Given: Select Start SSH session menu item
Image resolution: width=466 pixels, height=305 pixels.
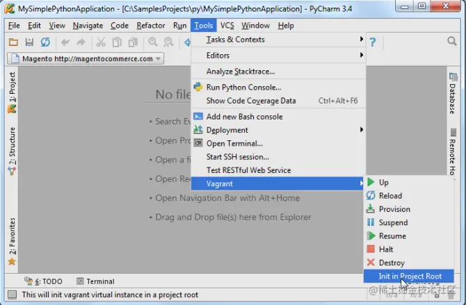Looking at the screenshot, I should point(278,157).
